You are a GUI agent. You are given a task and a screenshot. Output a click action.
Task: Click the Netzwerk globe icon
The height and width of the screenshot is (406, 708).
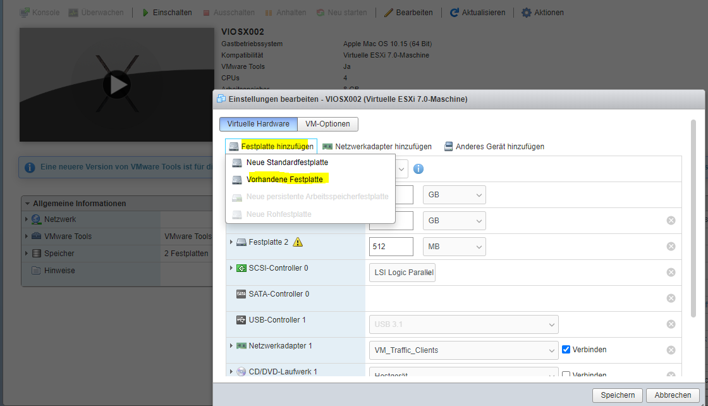[36, 219]
